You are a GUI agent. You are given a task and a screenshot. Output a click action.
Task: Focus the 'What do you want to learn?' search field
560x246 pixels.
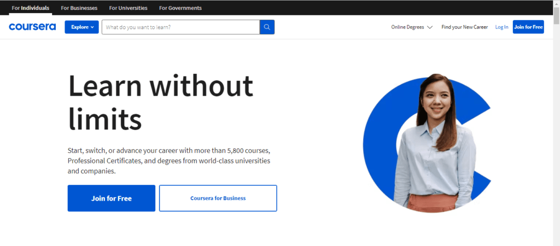180,27
